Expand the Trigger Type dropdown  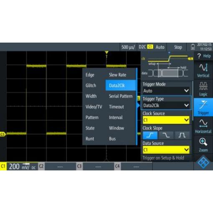click(x=166, y=105)
